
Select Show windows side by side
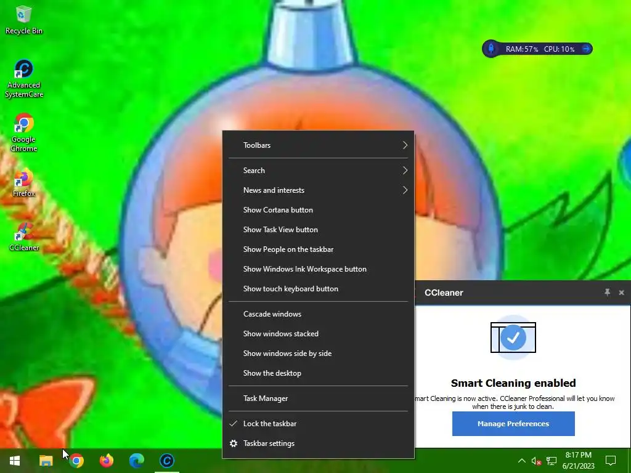click(318, 354)
